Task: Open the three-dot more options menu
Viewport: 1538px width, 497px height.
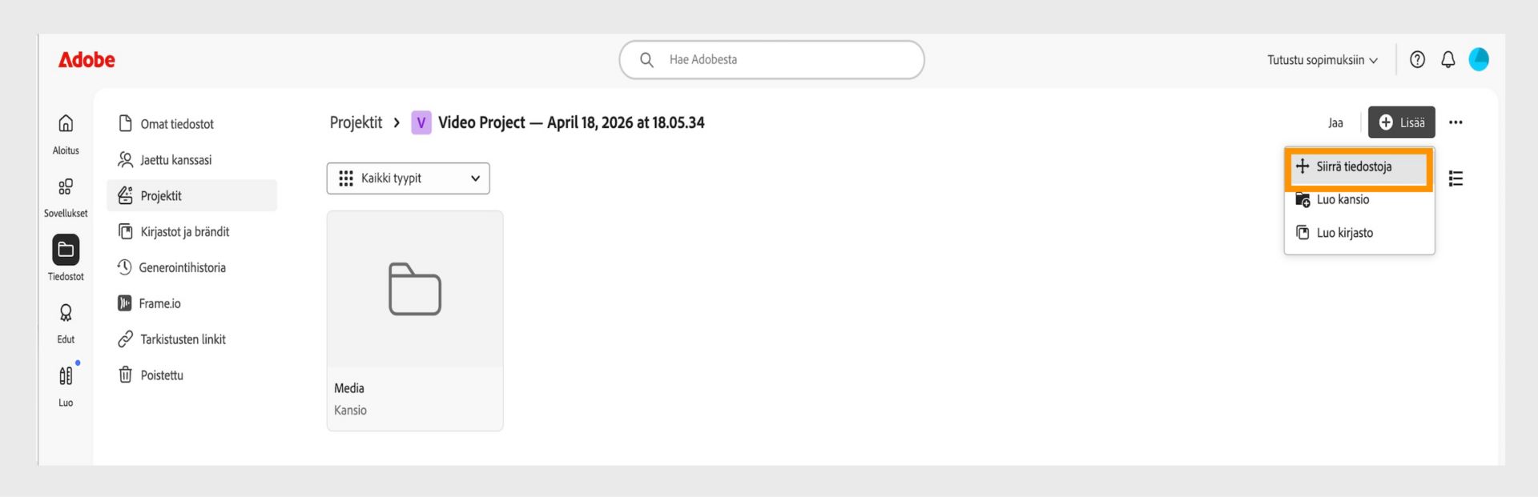Action: tap(1455, 122)
